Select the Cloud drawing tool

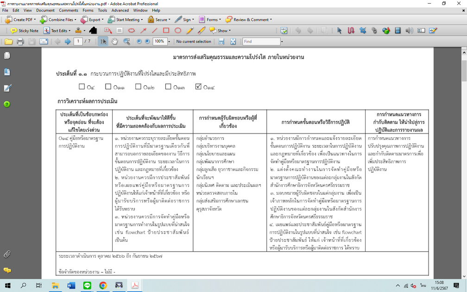131,31
